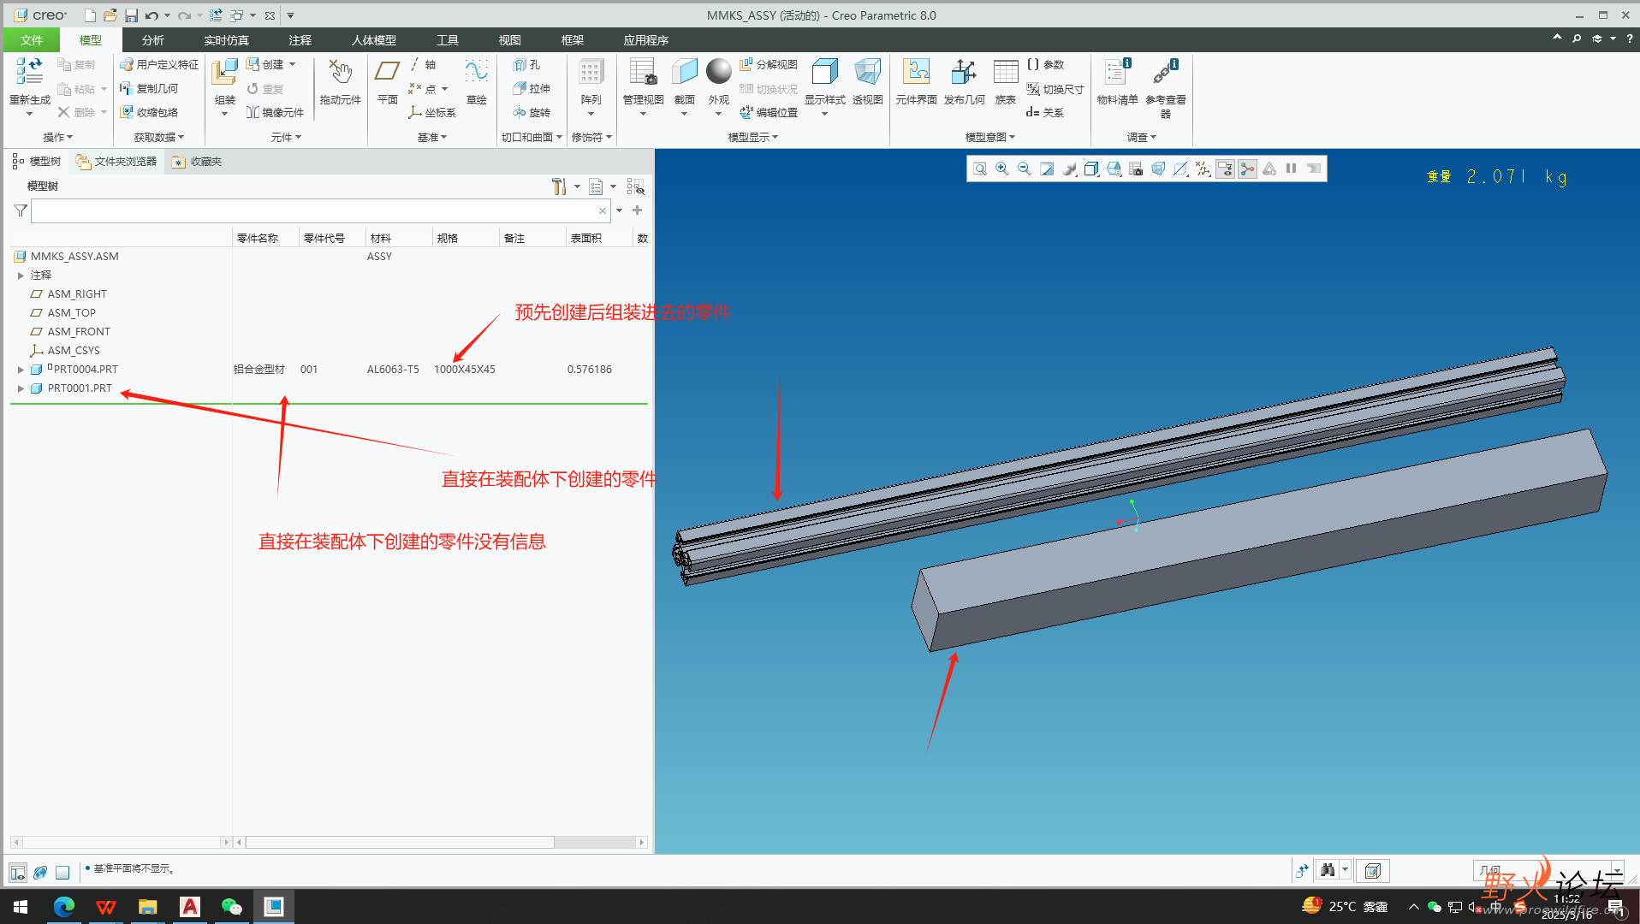Toggle the model tree panel icon in status bar
This screenshot has height=924, width=1640.
[x=18, y=872]
